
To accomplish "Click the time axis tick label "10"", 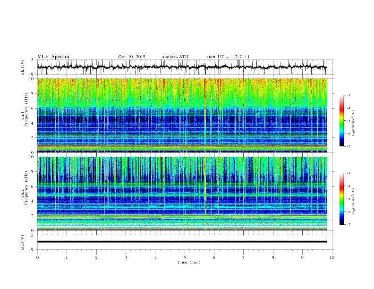I will pyautogui.click(x=332, y=257).
